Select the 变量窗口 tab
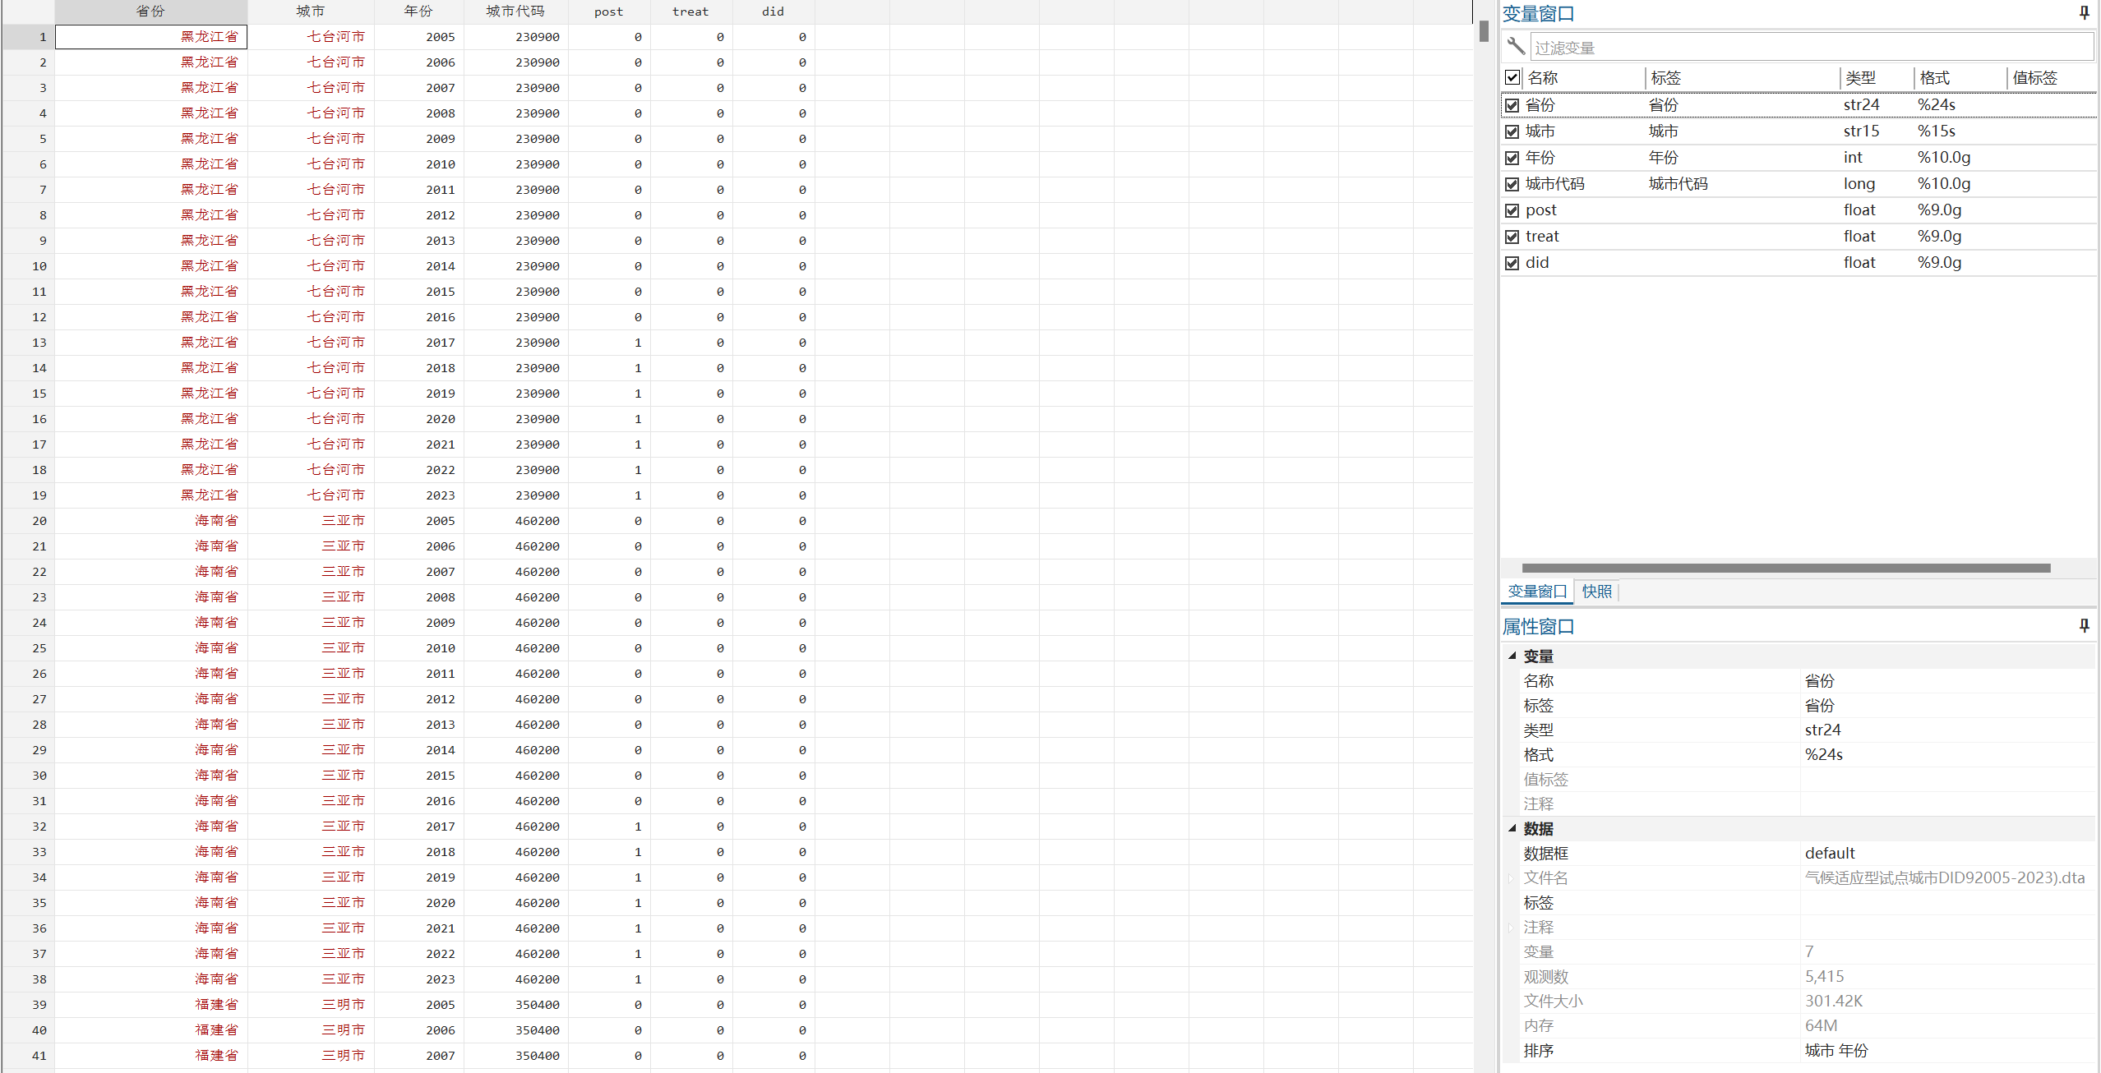The width and height of the screenshot is (2101, 1073). tap(1536, 592)
